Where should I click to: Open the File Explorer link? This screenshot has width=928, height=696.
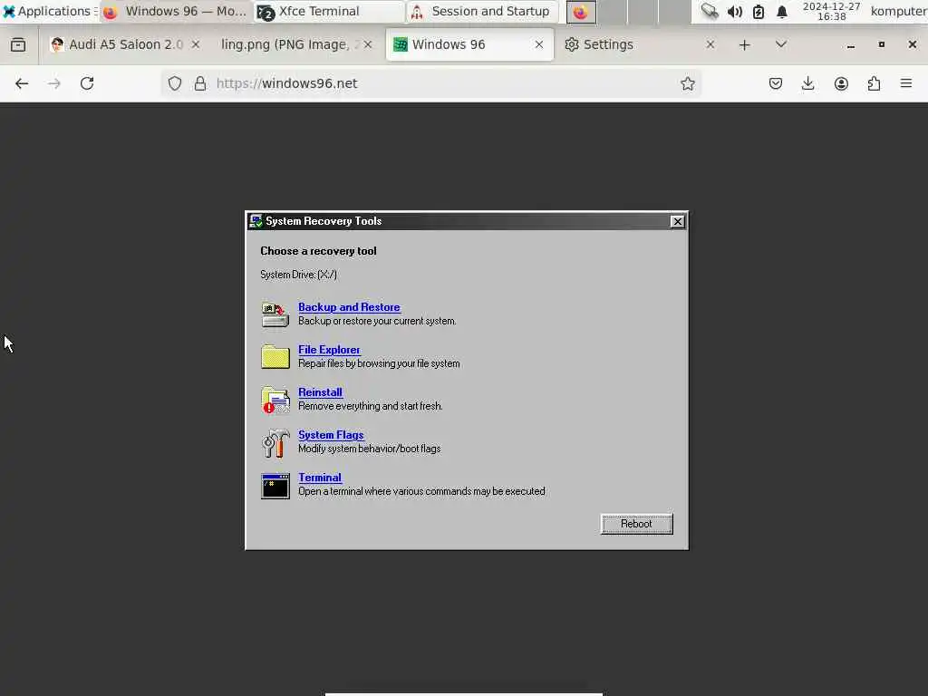point(329,350)
